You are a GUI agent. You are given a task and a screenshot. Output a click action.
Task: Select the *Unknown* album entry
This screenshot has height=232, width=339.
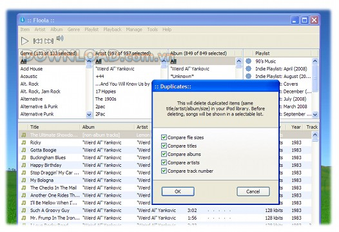[x=182, y=76]
